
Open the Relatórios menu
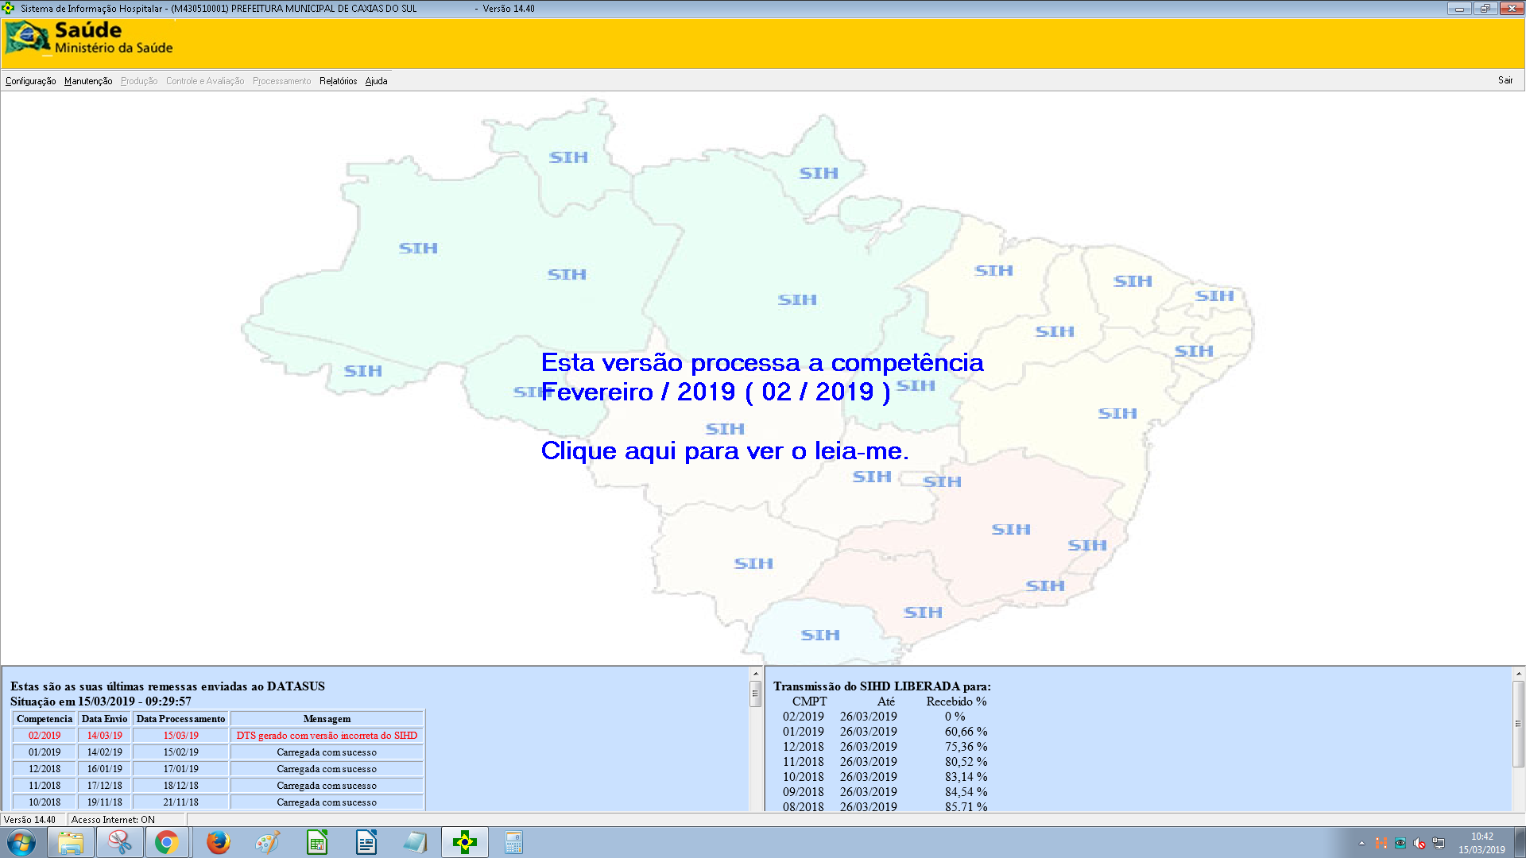tap(338, 80)
